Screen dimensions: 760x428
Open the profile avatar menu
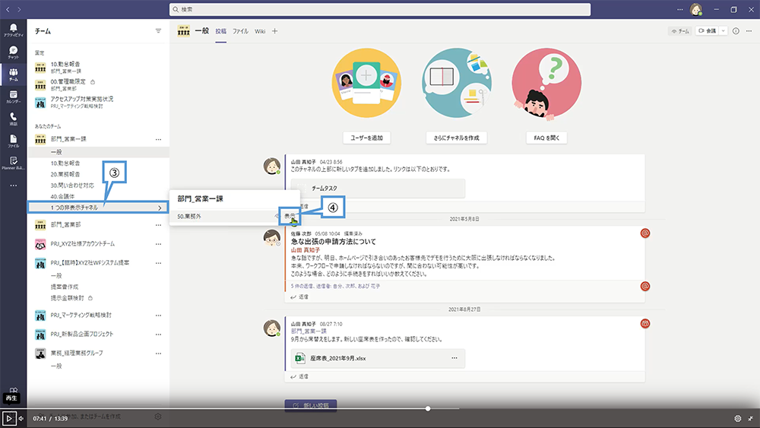(x=696, y=9)
